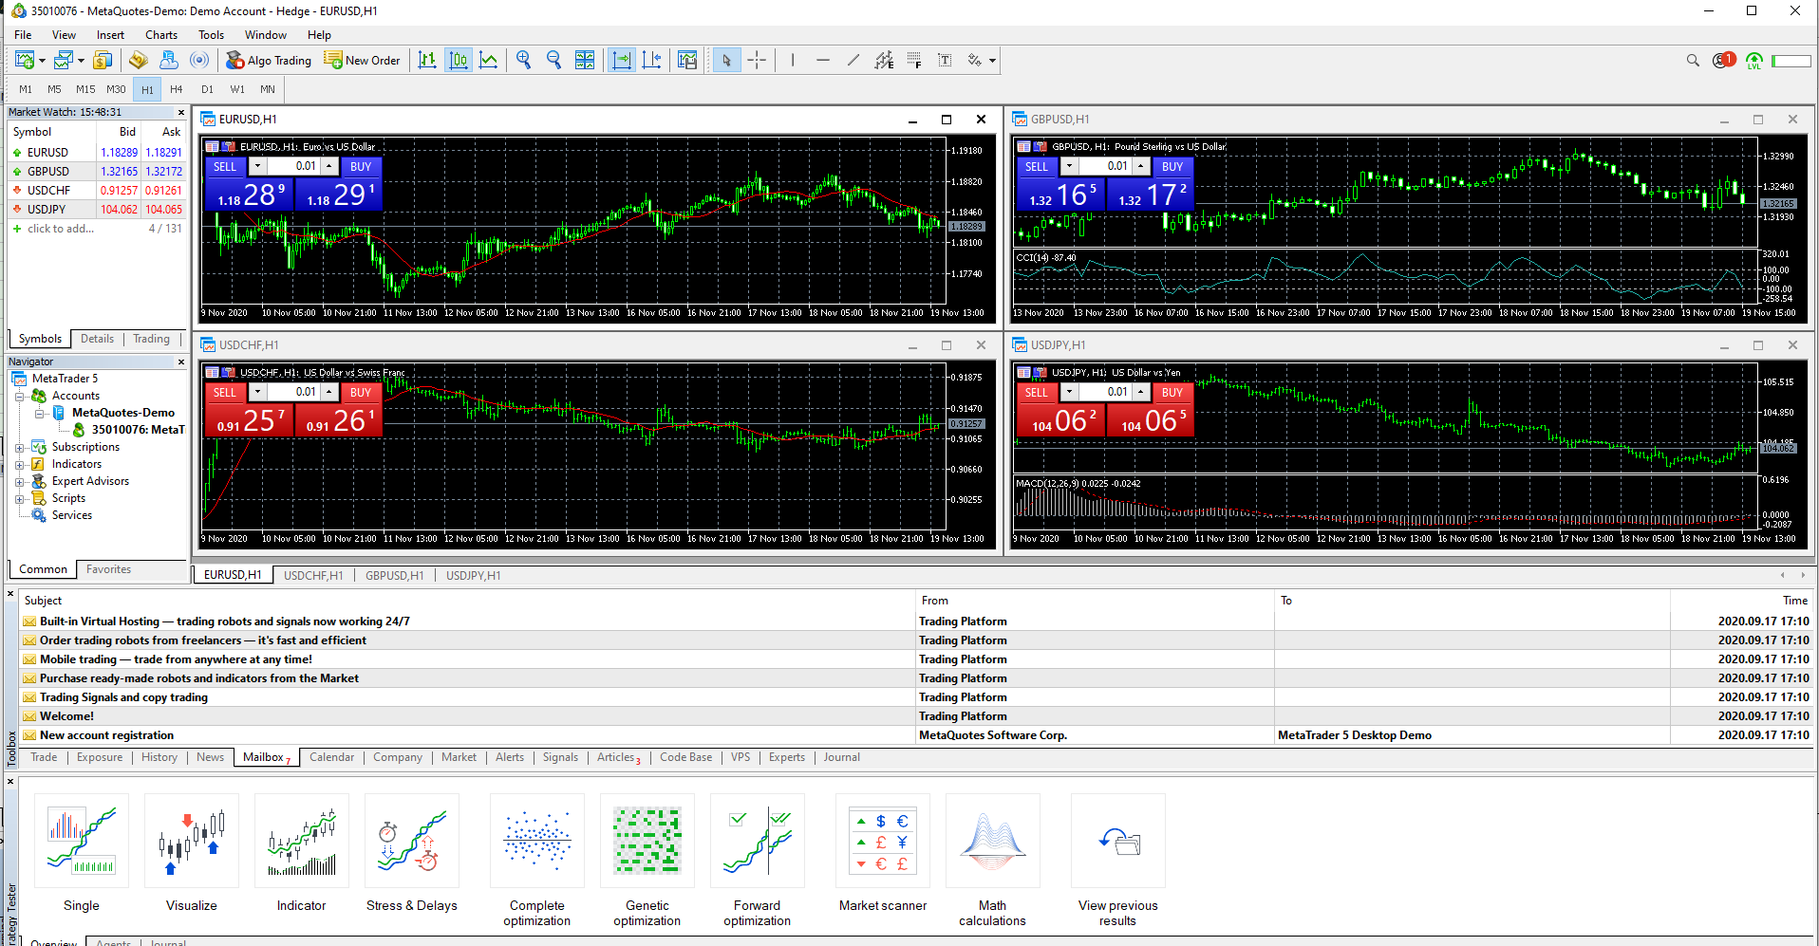Increase USDCHF trade volume with the up stepper
Image resolution: width=1819 pixels, height=946 pixels.
point(329,392)
